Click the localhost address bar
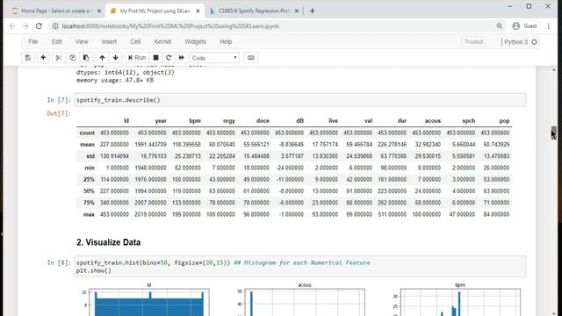 tap(276, 26)
